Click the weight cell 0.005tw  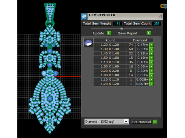142,79
